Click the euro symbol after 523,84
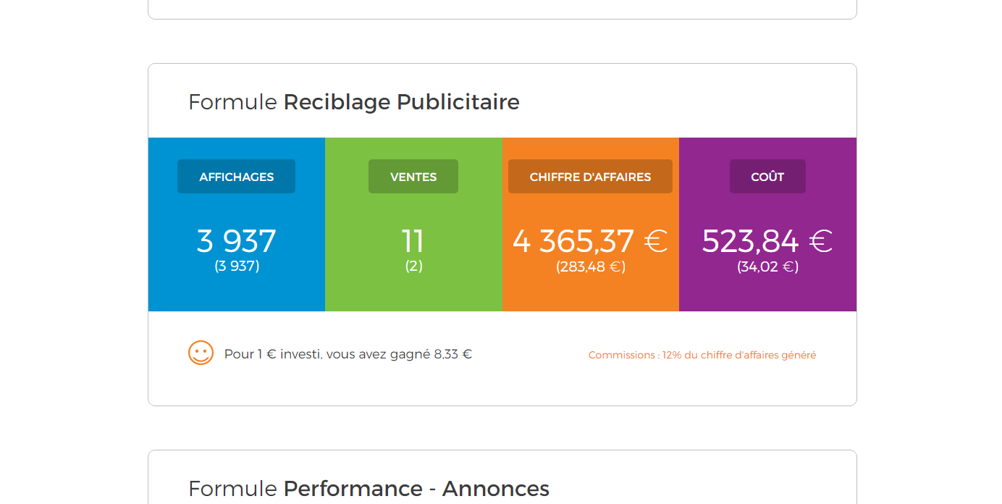This screenshot has width=1002, height=504. pos(821,242)
